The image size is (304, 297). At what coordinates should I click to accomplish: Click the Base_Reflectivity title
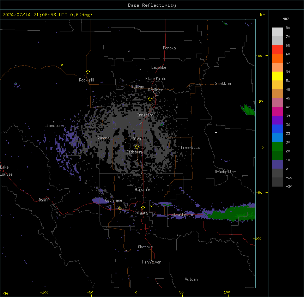152,5
